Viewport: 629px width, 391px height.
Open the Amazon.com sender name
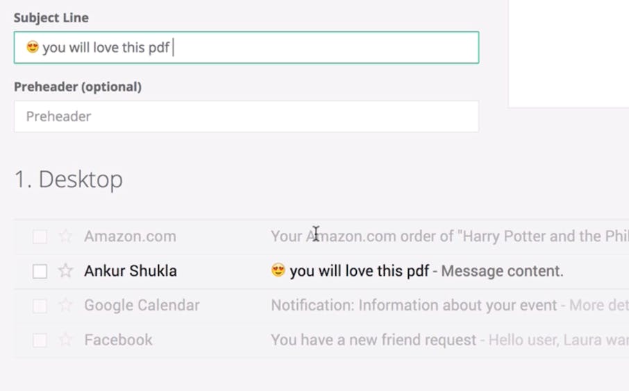point(130,236)
